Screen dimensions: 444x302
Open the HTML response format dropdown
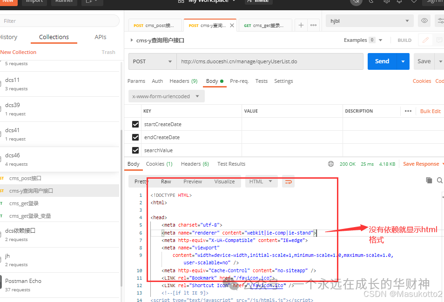point(261,181)
